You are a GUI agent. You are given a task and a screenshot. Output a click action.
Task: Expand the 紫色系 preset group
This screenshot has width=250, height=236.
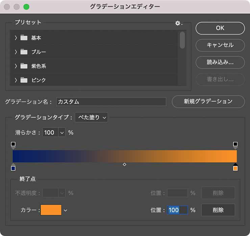pyautogui.click(x=16, y=66)
